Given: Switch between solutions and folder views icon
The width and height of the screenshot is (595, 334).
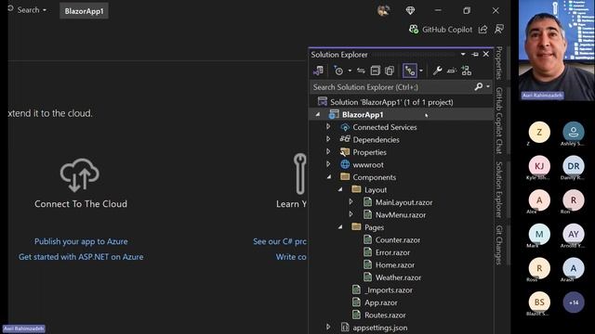Looking at the screenshot, I should 318,71.
